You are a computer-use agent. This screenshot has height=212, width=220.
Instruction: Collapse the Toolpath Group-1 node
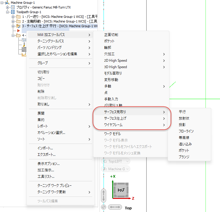(x=7, y=12)
